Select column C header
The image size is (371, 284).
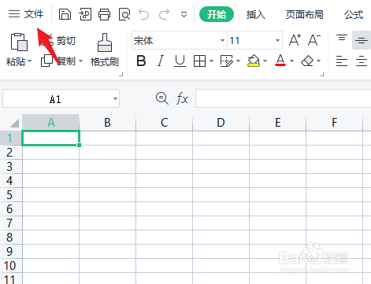click(x=164, y=122)
